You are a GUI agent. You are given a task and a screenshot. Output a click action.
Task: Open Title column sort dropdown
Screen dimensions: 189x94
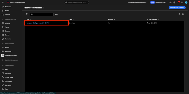[31, 19]
